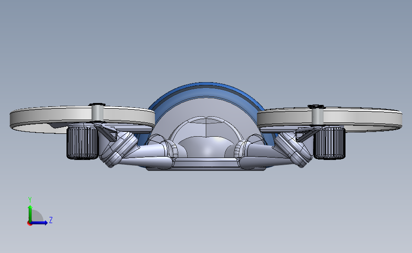Select the hub shaft atop the right rotor

[317, 115]
